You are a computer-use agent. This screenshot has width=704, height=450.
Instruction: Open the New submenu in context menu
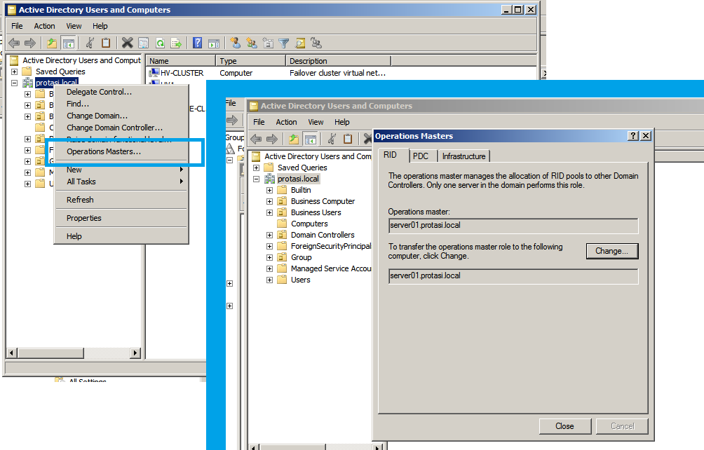pyautogui.click(x=121, y=170)
